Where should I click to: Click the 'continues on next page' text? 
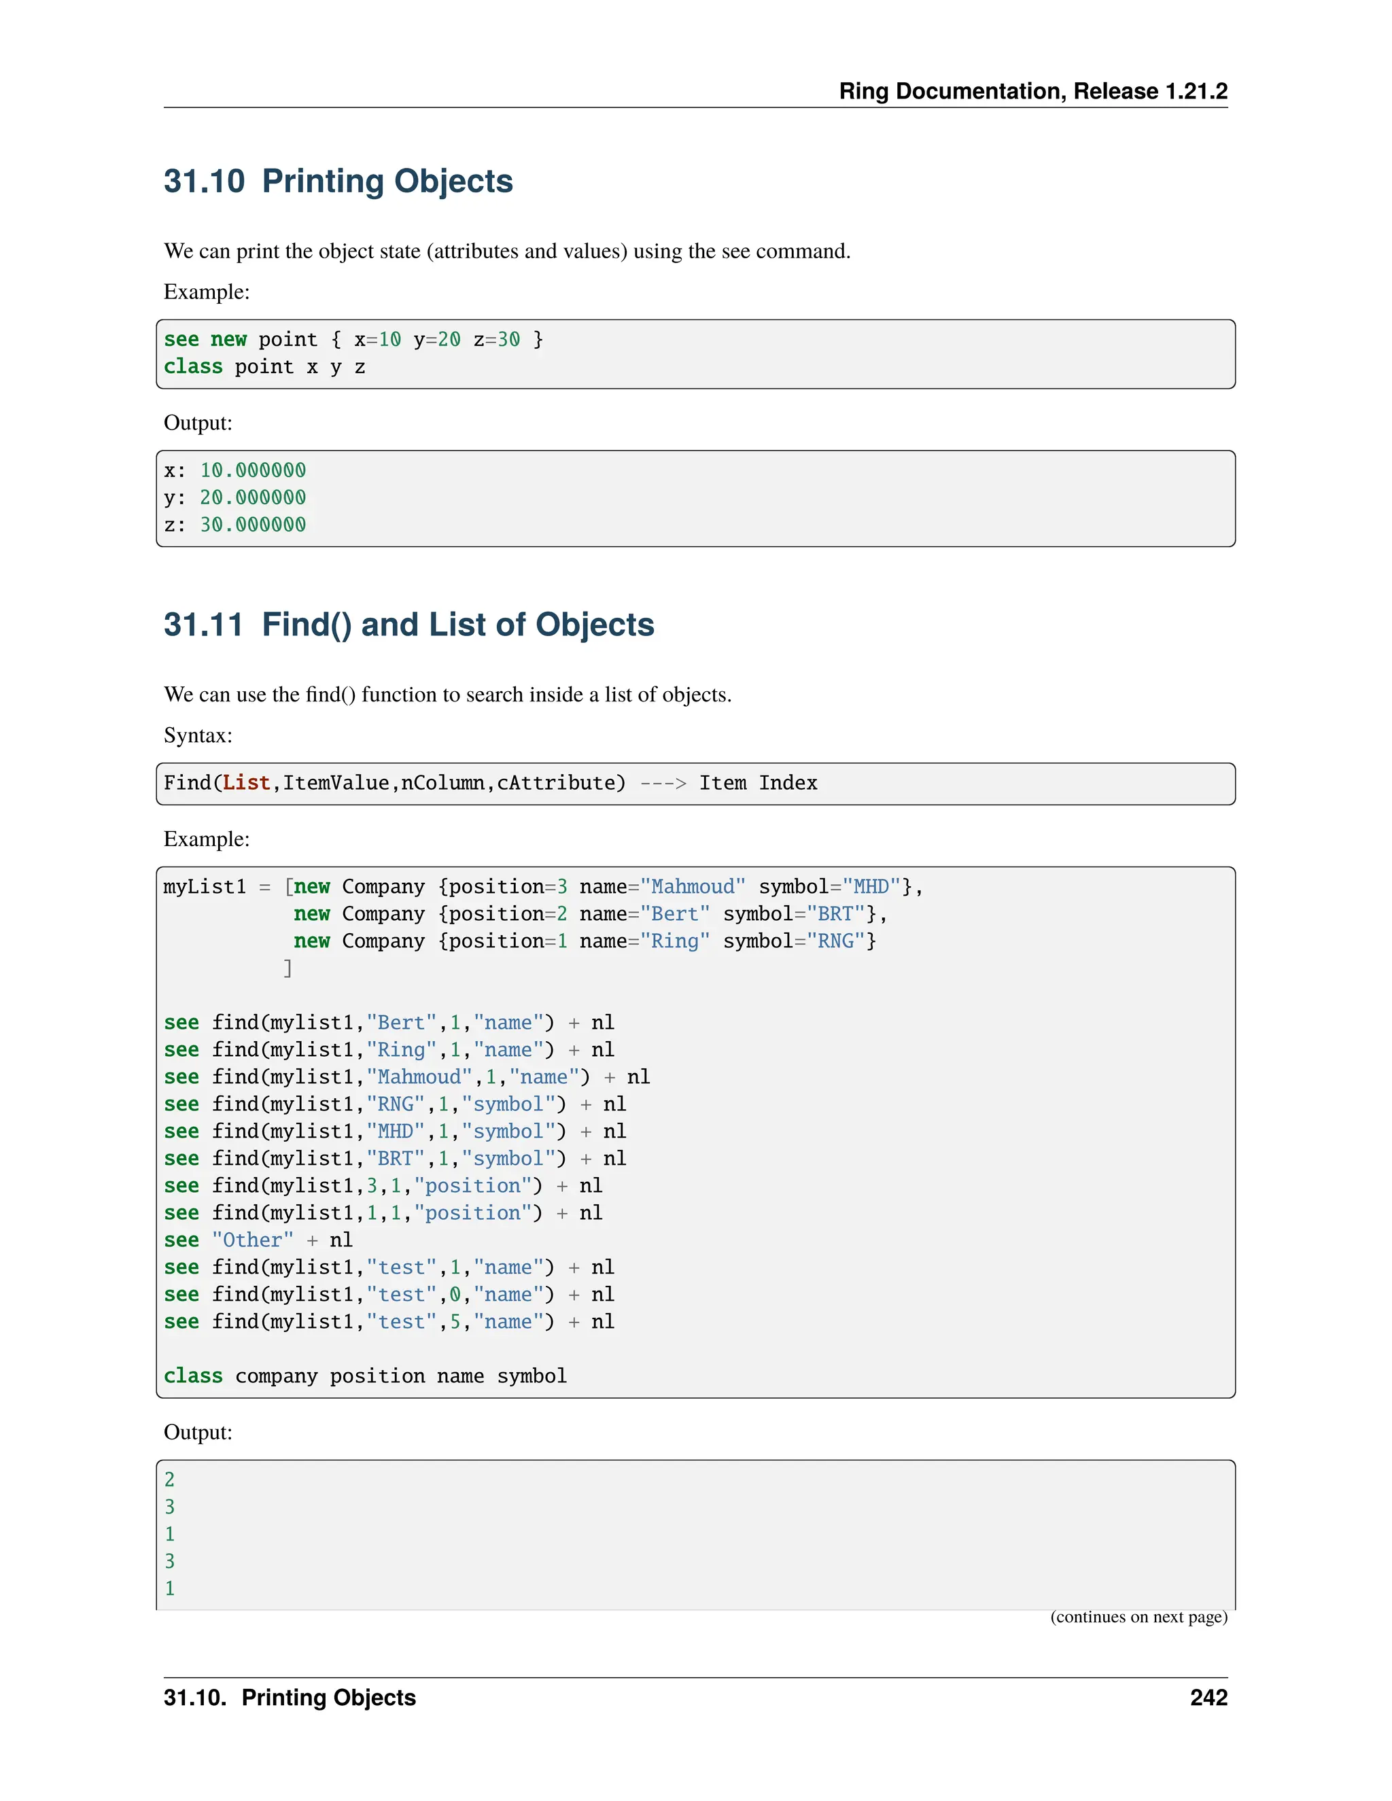[1138, 1616]
